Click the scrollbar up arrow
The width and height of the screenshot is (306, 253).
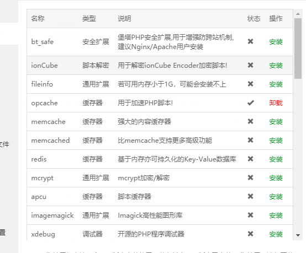pos(298,14)
